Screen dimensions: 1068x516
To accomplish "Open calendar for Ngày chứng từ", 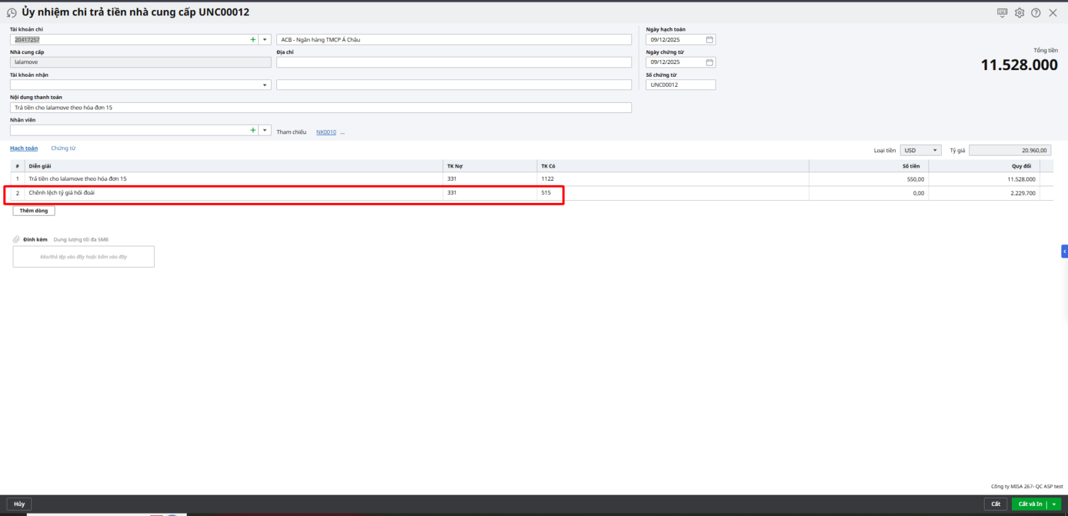I will pyautogui.click(x=710, y=62).
